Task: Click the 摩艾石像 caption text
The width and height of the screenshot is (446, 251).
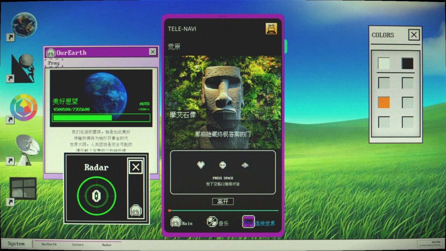Action: click(x=183, y=115)
